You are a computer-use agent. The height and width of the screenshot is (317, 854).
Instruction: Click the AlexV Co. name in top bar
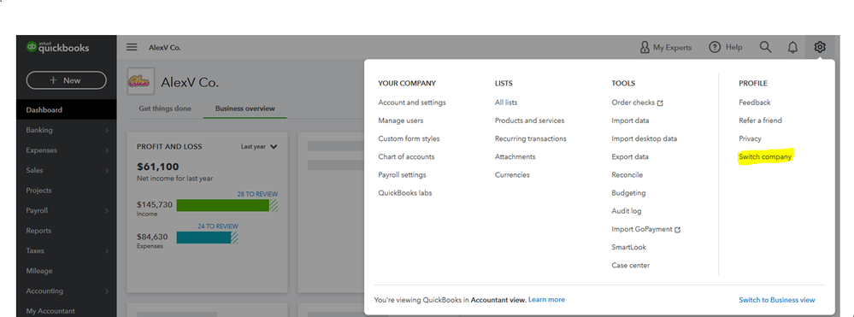tap(164, 47)
